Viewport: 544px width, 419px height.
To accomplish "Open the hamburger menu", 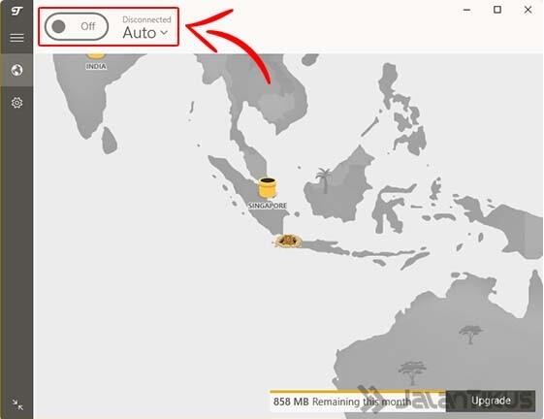I will (16, 38).
